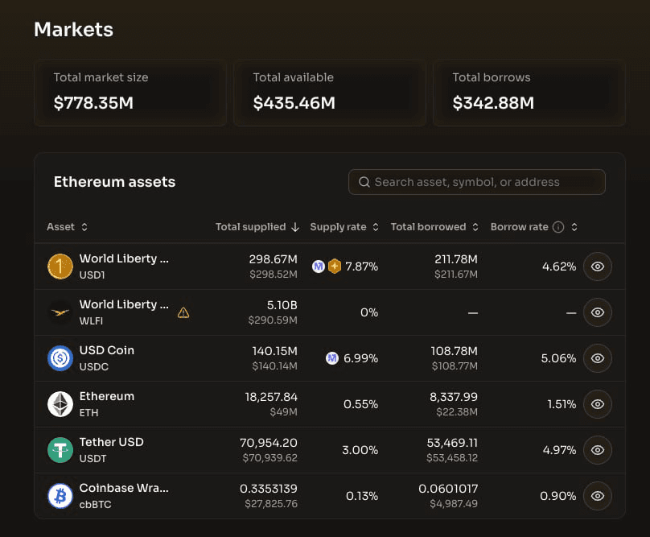Click the USDC blue coin icon
This screenshot has width=650, height=537.
pyautogui.click(x=60, y=358)
